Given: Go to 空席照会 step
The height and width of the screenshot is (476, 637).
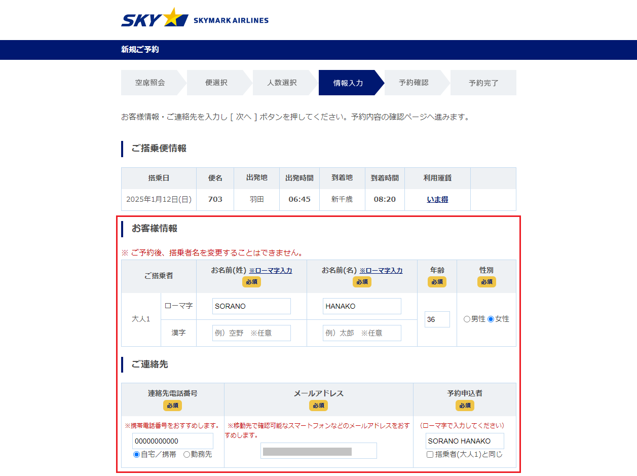Looking at the screenshot, I should pyautogui.click(x=150, y=83).
